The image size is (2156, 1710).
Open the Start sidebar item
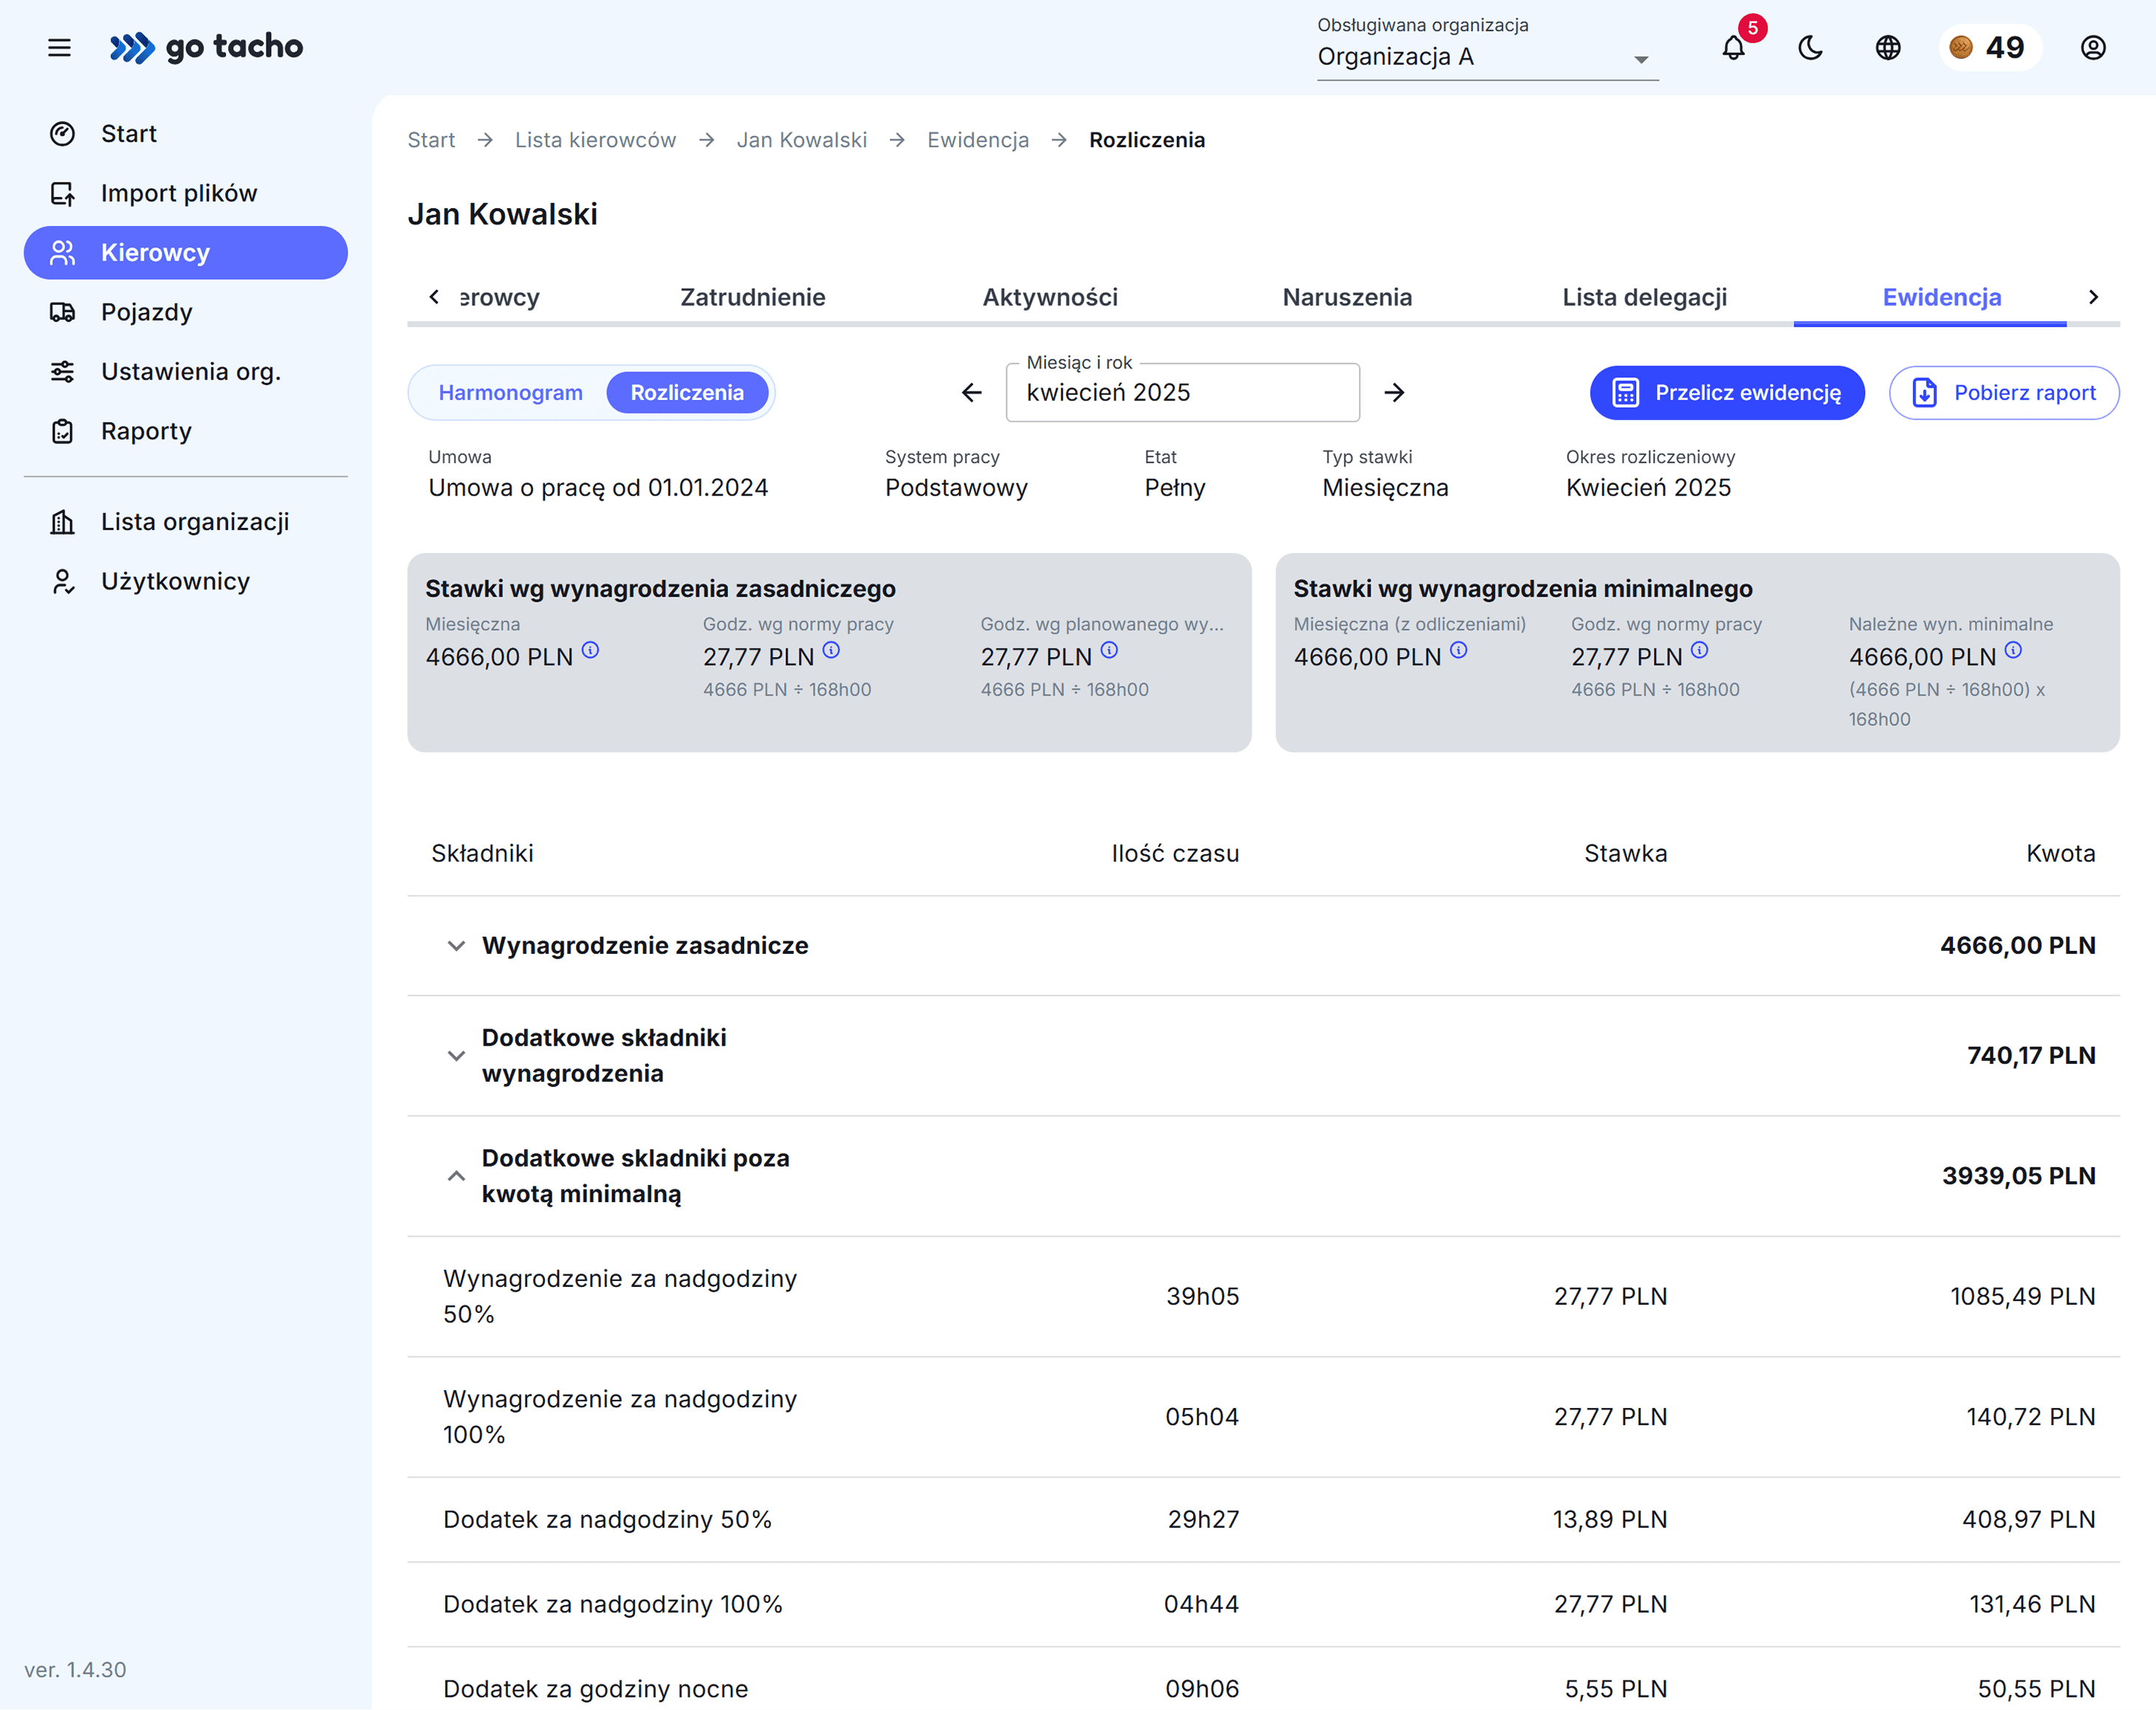coord(185,133)
